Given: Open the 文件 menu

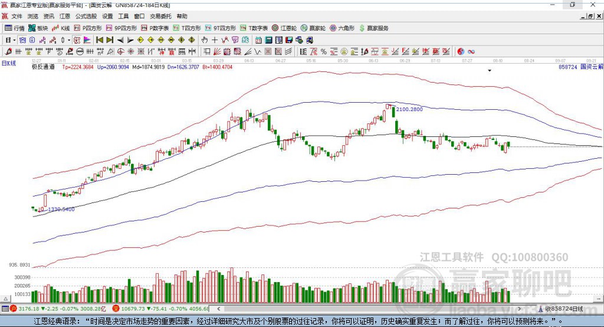Looking at the screenshot, I should 17,16.
